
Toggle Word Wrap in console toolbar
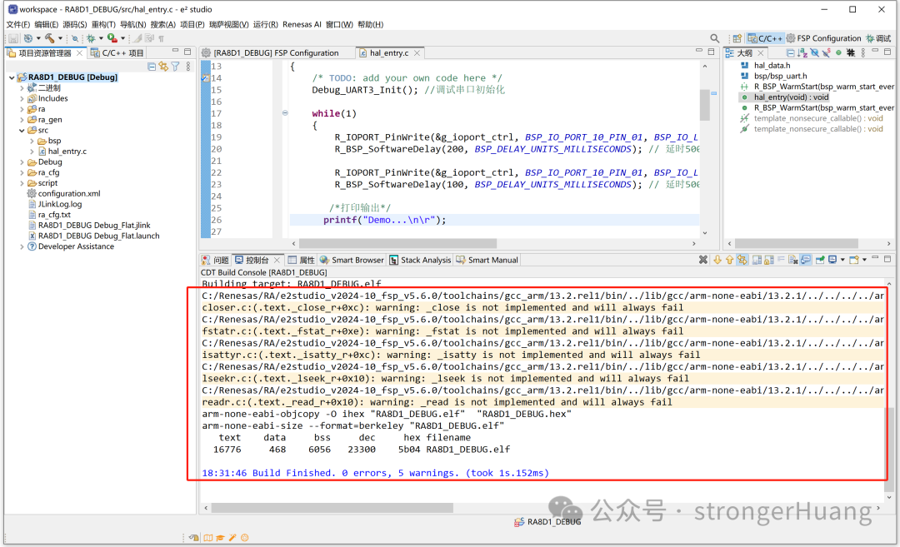781,259
